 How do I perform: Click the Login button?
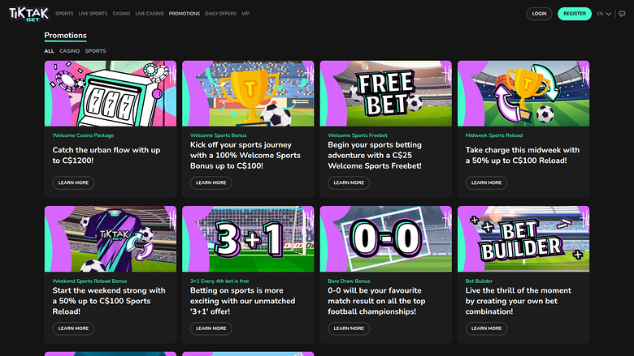(x=539, y=14)
